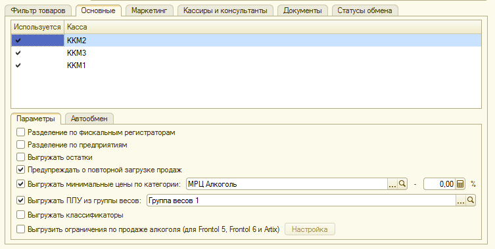Screen dimensions: 495x249
Task: Select the ККМ3 row in the table
Action: (x=247, y=53)
